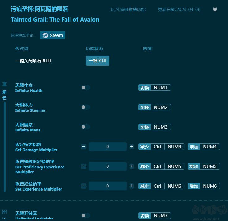Click the 一键关闭所有BUFF label
This screenshot has width=228, height=221.
click(34, 61)
